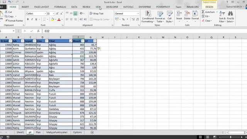This screenshot has height=139, width=247.
Task: Click the zoom slider in status bar
Action: coord(231,137)
